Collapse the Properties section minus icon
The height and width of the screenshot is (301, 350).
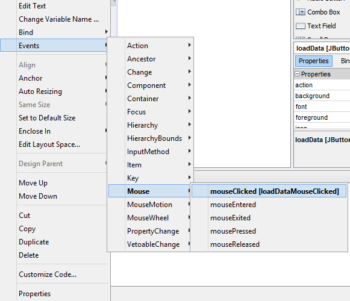pos(298,74)
